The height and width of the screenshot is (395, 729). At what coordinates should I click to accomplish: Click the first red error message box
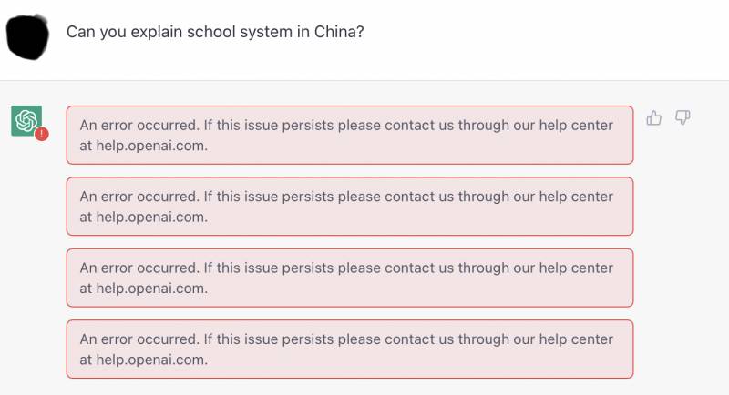pos(349,135)
